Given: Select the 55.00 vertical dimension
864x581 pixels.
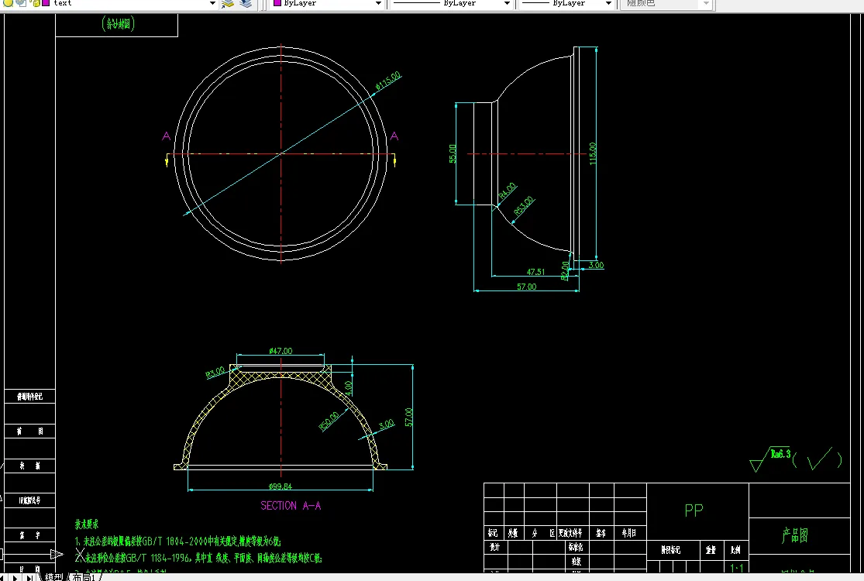Looking at the screenshot, I should (x=453, y=153).
